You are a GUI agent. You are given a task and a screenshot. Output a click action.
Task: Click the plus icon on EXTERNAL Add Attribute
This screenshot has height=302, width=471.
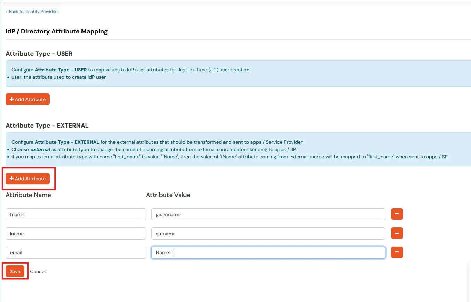(12, 179)
